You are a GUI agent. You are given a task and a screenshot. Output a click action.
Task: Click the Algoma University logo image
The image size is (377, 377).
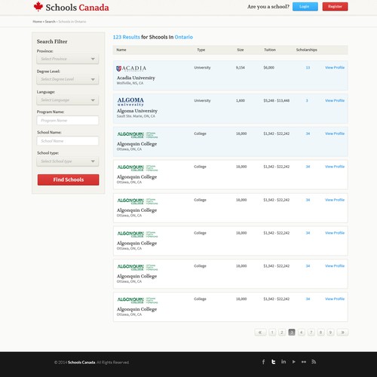tap(130, 102)
